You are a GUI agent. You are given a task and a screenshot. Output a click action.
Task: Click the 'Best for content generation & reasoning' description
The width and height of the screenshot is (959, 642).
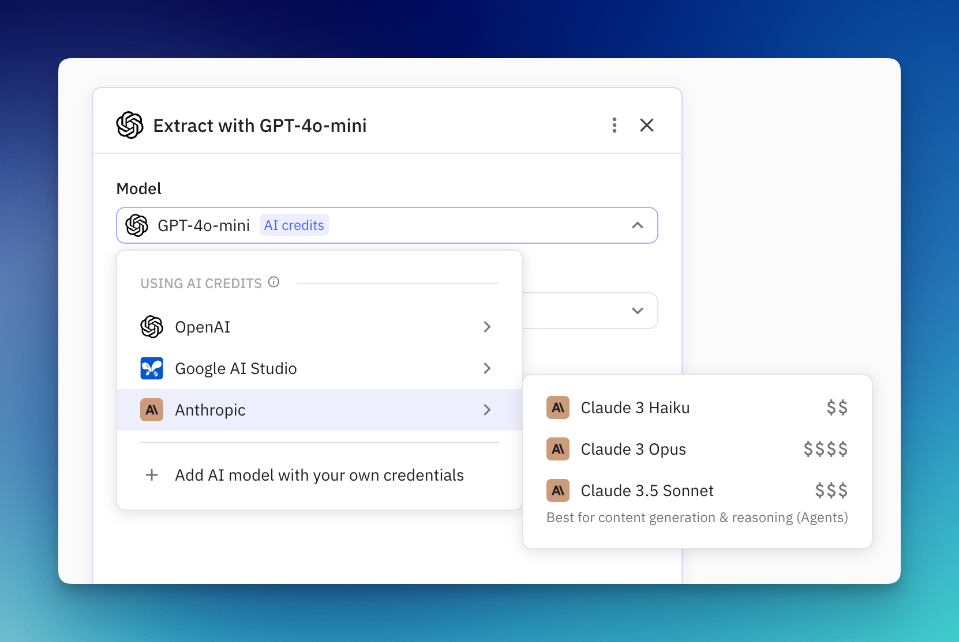pyautogui.click(x=697, y=518)
